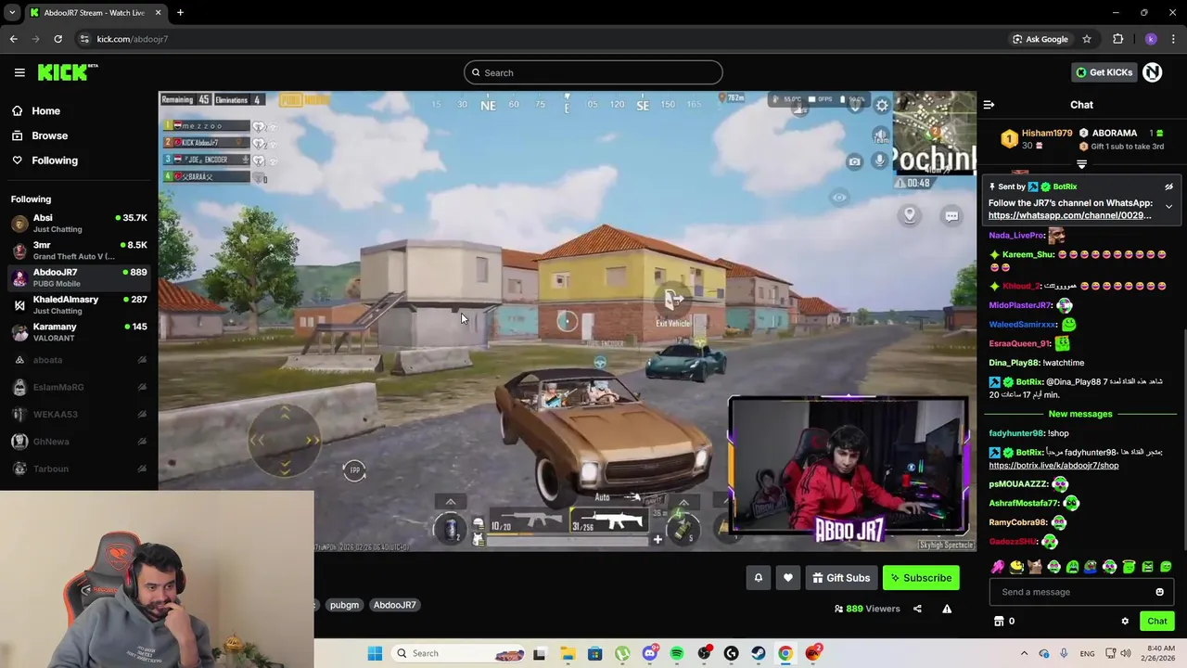Reload the page in Chrome
This screenshot has width=1187, height=668.
pyautogui.click(x=57, y=39)
